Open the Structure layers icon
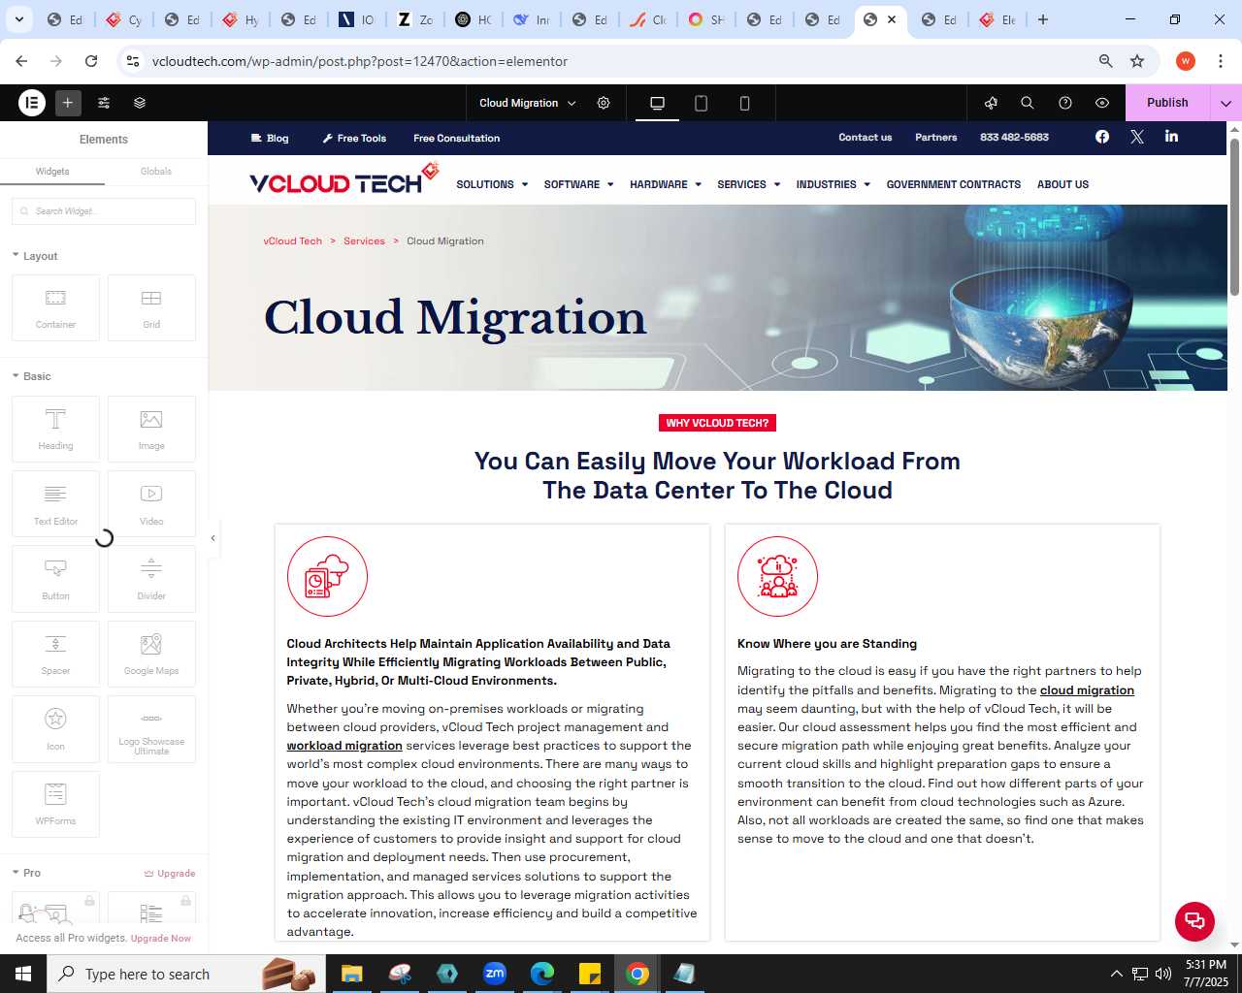Screen dimensions: 1242x993 click(x=140, y=103)
